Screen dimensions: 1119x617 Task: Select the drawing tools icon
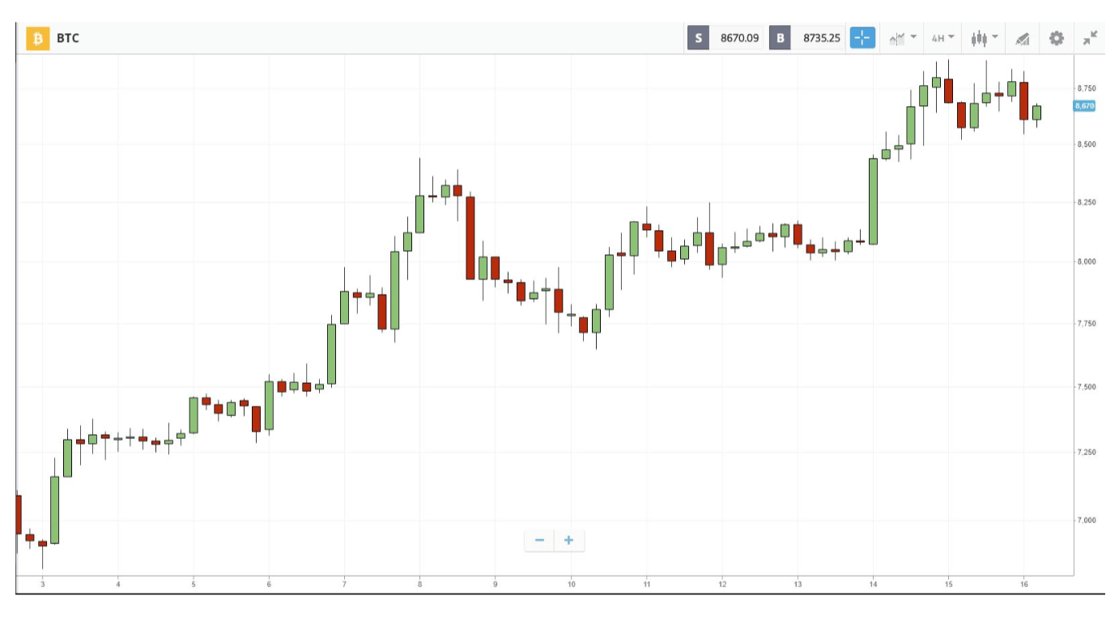pos(1023,38)
